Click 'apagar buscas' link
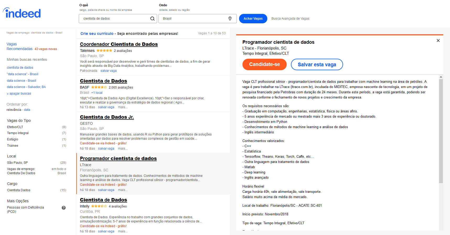The height and width of the screenshot is (235, 450). pos(19,94)
